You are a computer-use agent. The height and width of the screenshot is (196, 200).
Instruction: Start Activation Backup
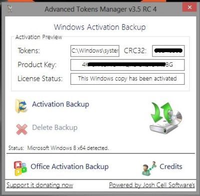[x=60, y=104]
